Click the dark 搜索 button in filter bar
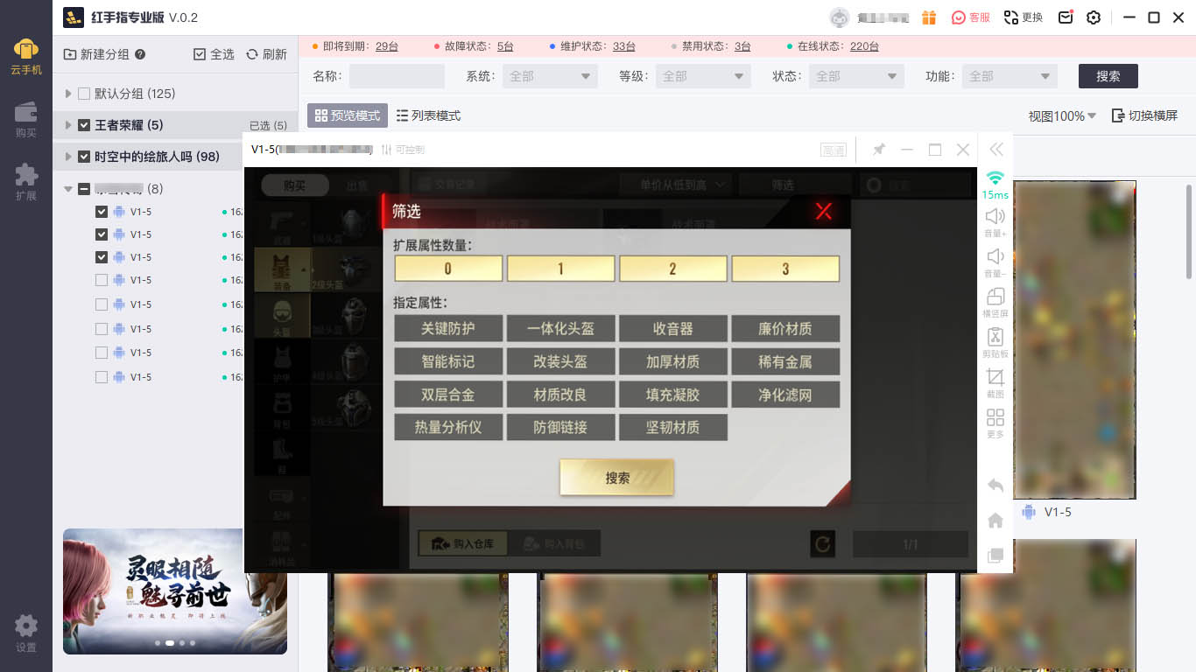 [1108, 76]
